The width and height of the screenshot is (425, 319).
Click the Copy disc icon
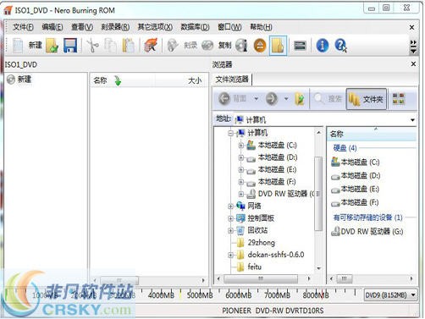pyautogui.click(x=207, y=45)
